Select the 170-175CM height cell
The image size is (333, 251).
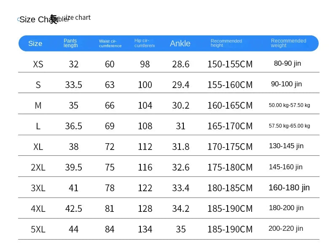pyautogui.click(x=230, y=147)
